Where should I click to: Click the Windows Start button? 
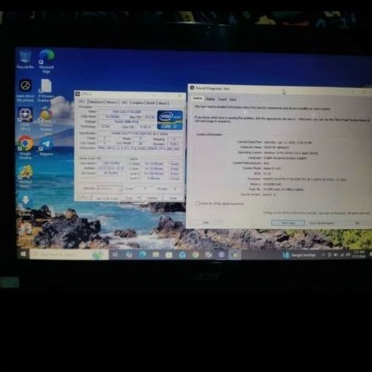pos(24,254)
